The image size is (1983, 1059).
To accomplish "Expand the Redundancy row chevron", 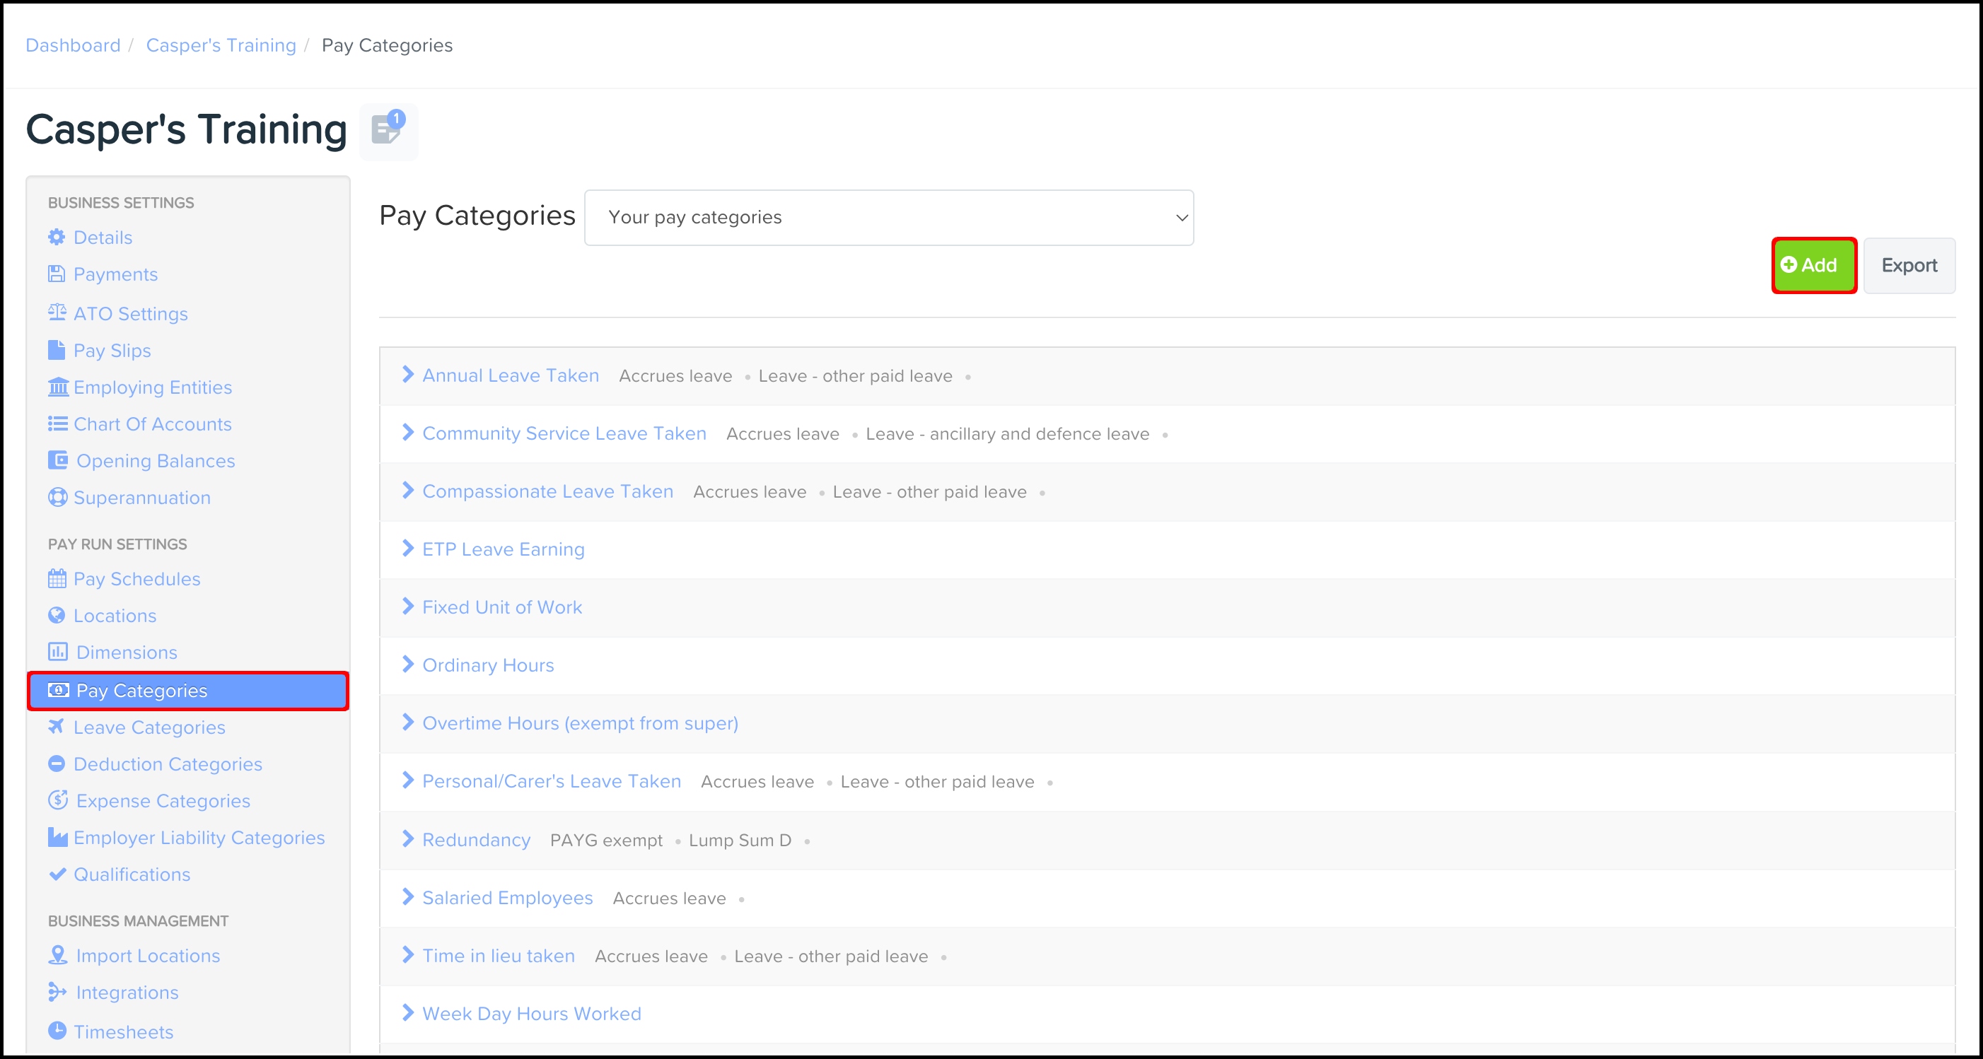I will [x=408, y=839].
